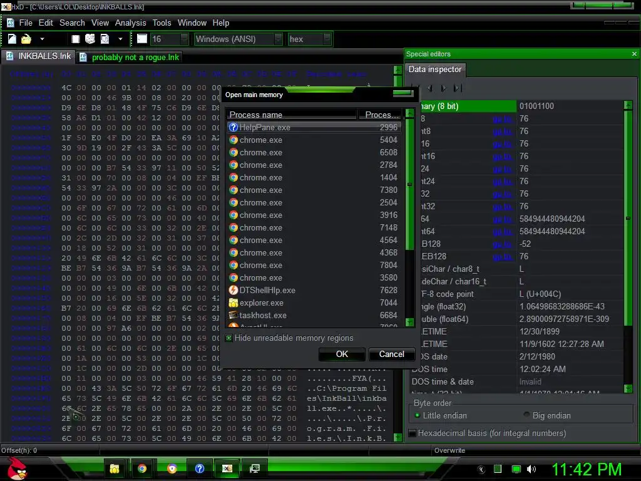Open the main memory (RAM chip) toolbar icon
This screenshot has width=641, height=481.
click(x=75, y=39)
